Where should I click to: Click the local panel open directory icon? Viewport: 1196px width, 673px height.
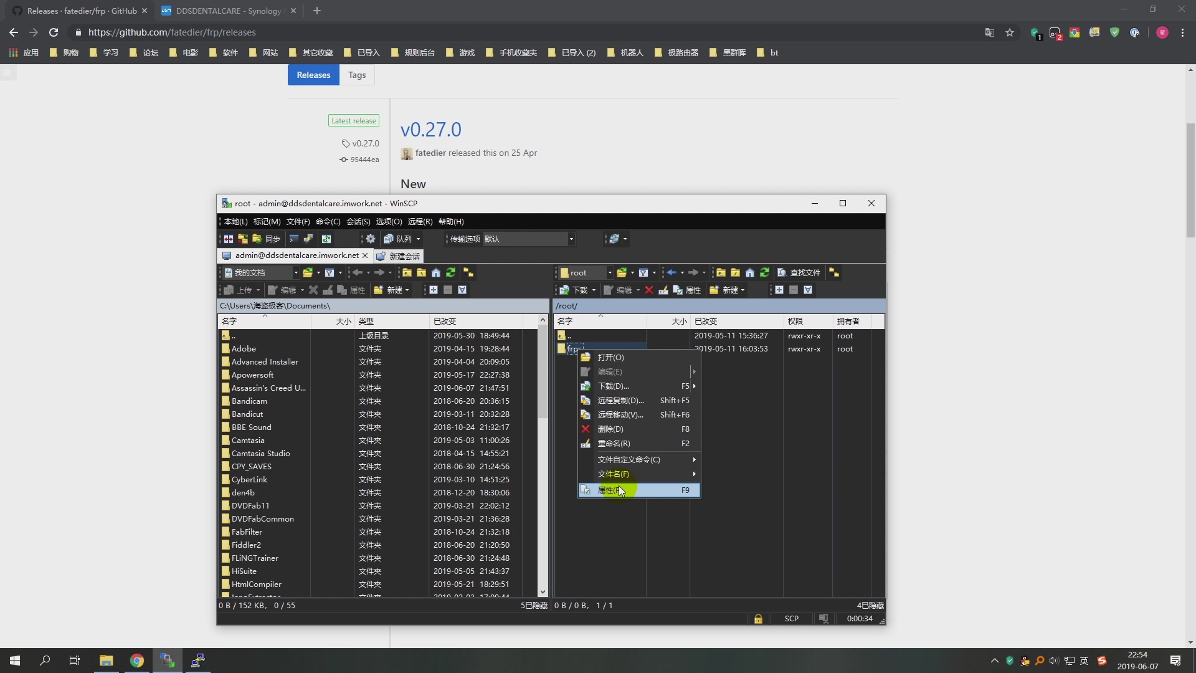[x=308, y=272]
